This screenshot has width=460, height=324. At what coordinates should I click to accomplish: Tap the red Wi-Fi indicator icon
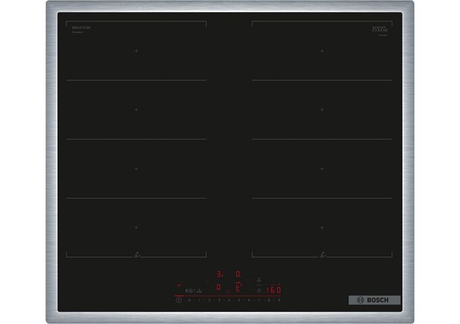(179, 285)
